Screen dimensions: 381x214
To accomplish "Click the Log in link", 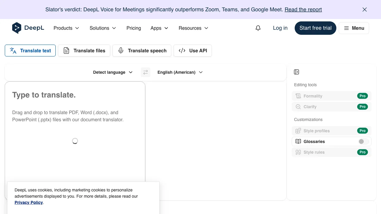I will click(280, 28).
